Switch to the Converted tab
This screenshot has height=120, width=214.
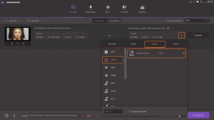[x=114, y=21]
